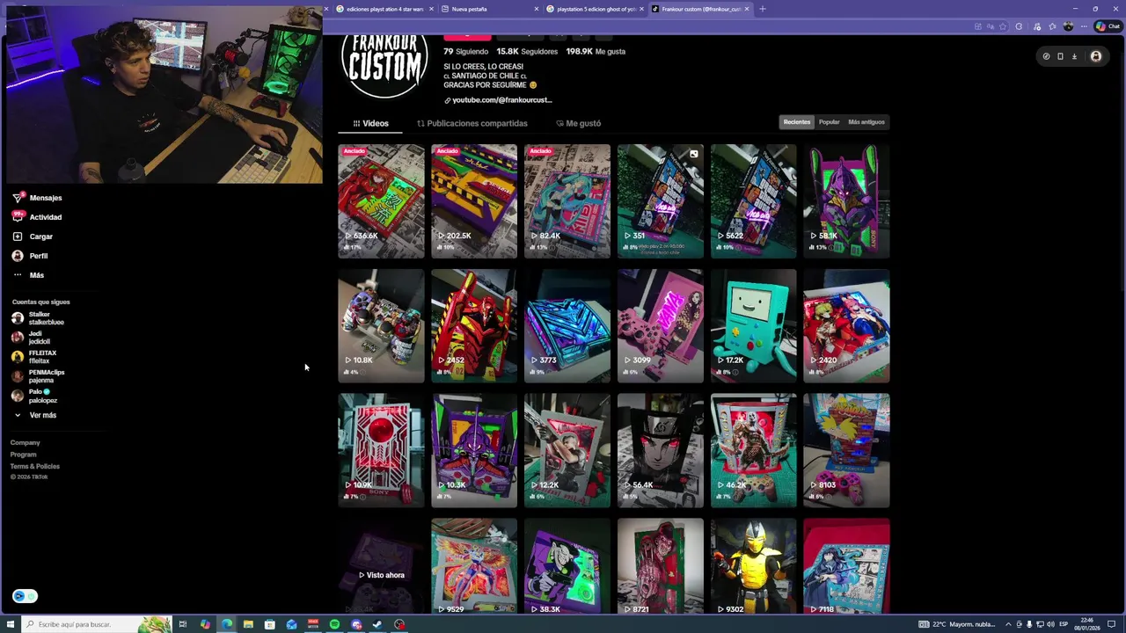Viewport: 1126px width, 633px height.
Task: Open followed account PENMAClips pajenma
Action: click(x=38, y=376)
